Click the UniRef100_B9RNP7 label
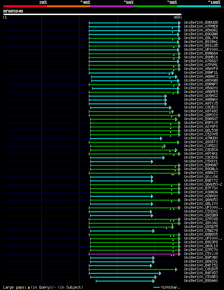224x290 pixels. tap(201, 84)
